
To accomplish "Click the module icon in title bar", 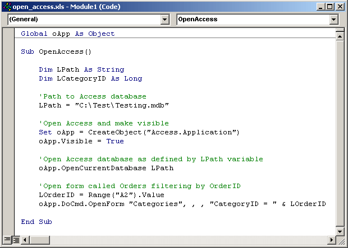I will tap(7, 7).
